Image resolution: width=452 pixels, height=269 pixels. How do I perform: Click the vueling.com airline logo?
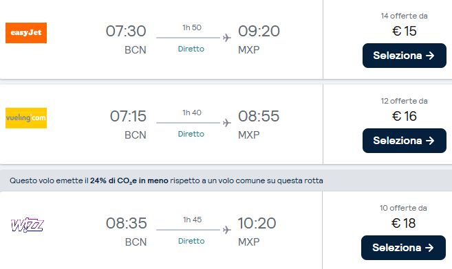pos(26,118)
